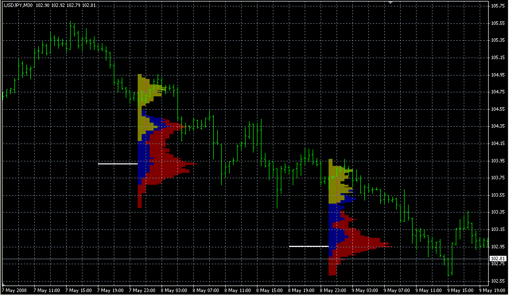Click the 102.95 price scale label
This screenshot has width=509, height=295.
coord(498,246)
